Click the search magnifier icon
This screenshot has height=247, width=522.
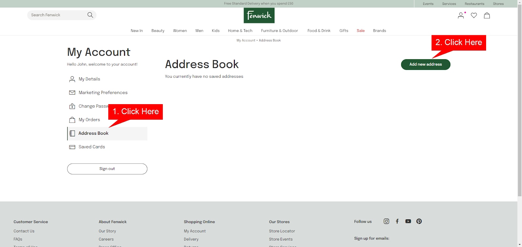pyautogui.click(x=90, y=15)
